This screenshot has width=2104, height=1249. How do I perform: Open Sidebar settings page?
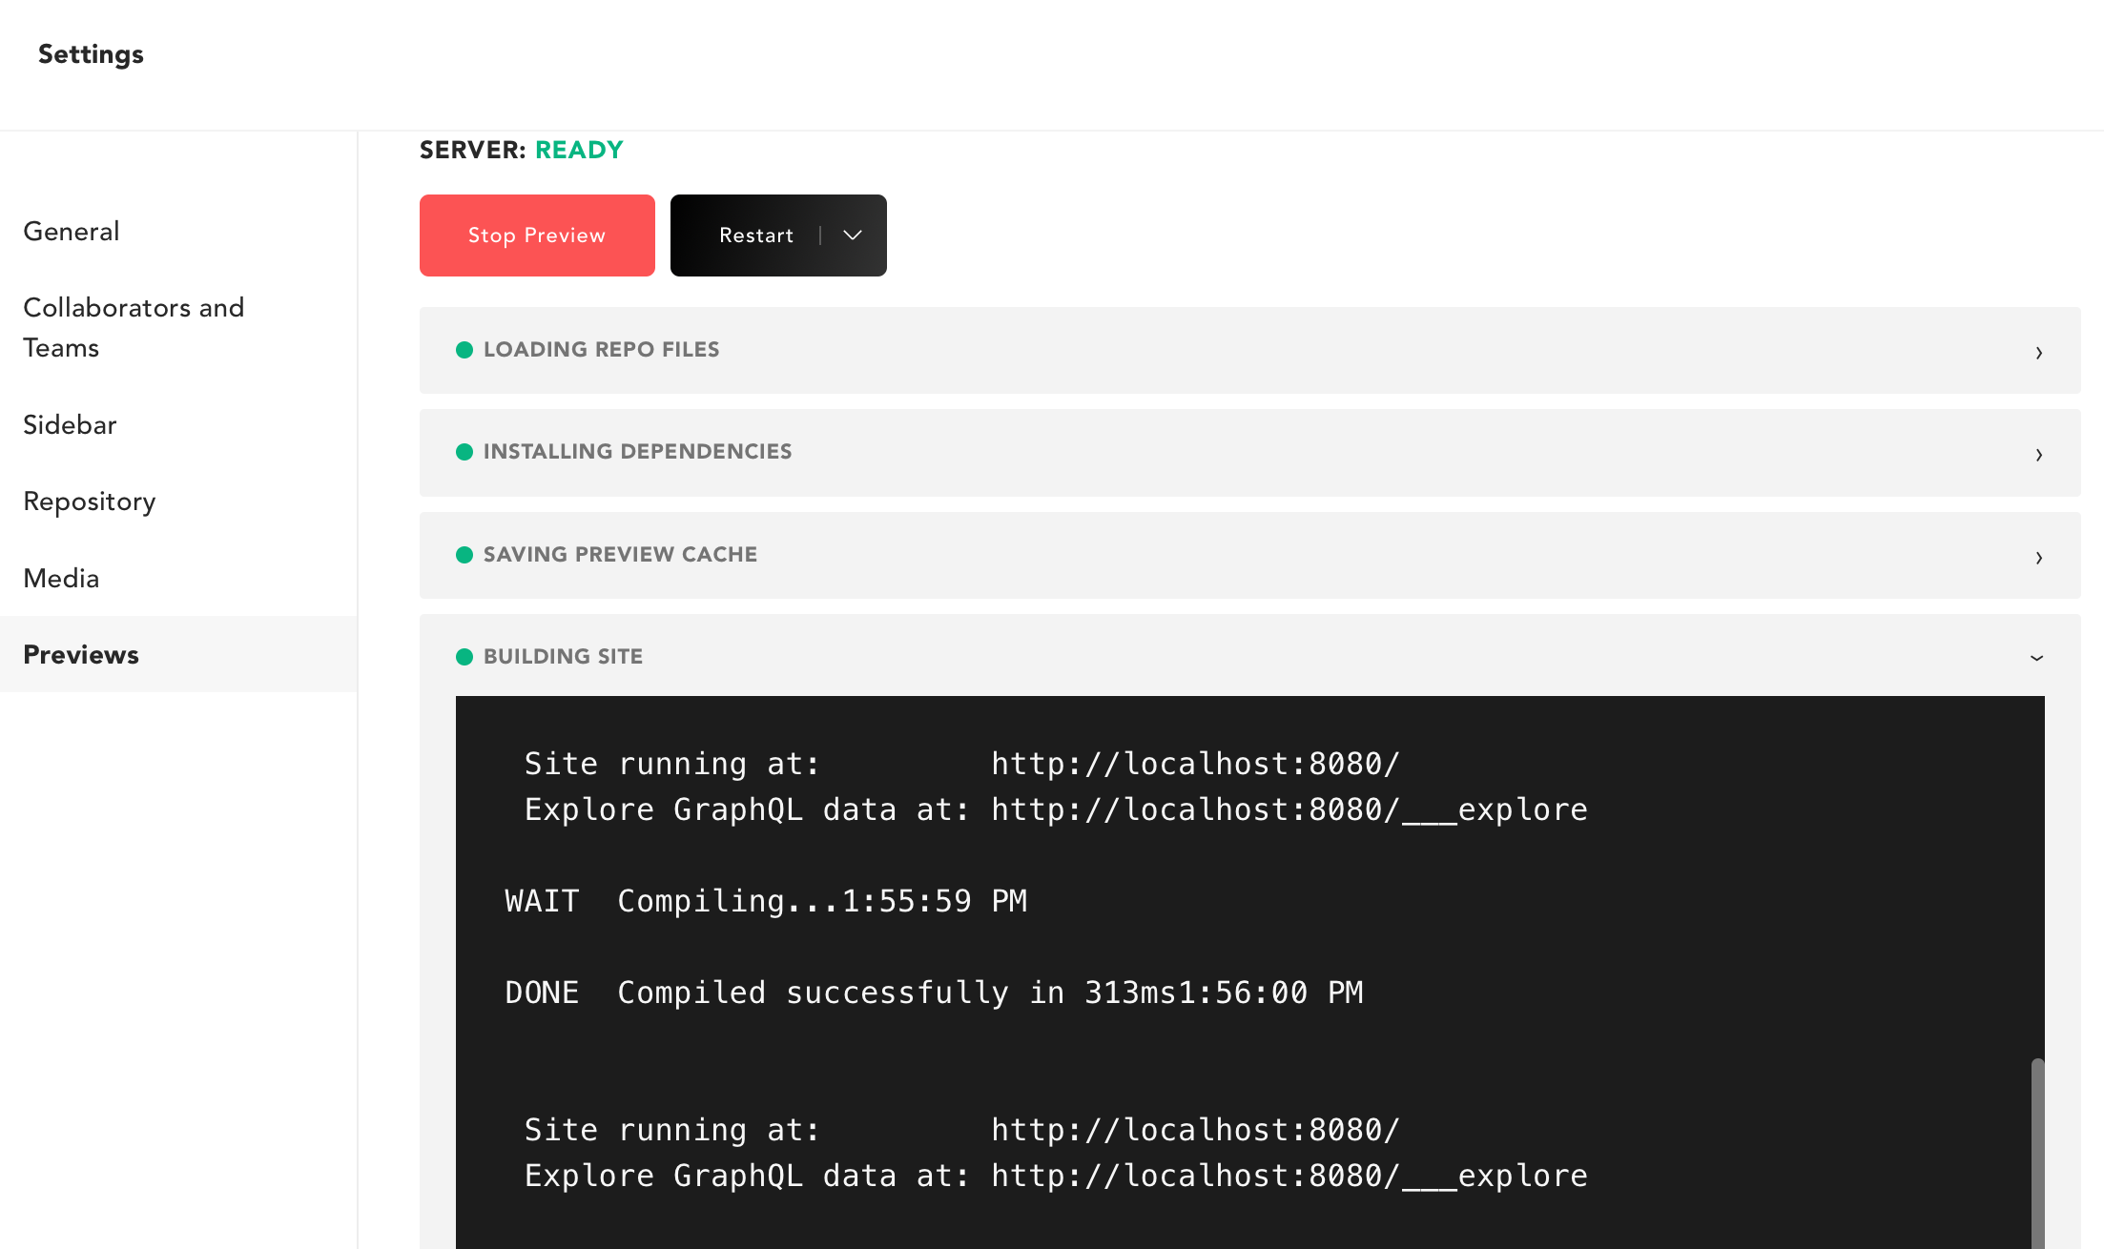[x=70, y=425]
